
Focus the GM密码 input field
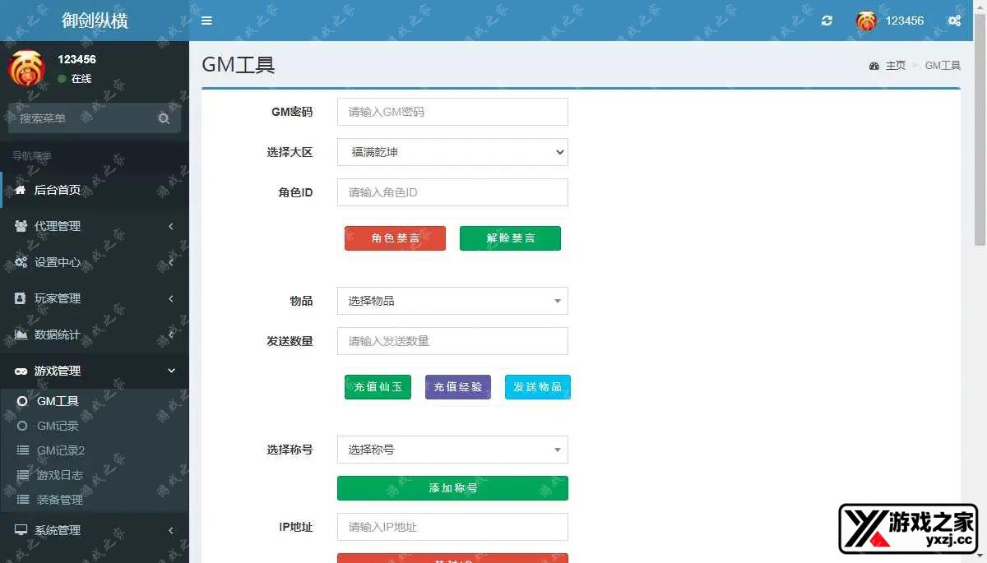coord(452,112)
